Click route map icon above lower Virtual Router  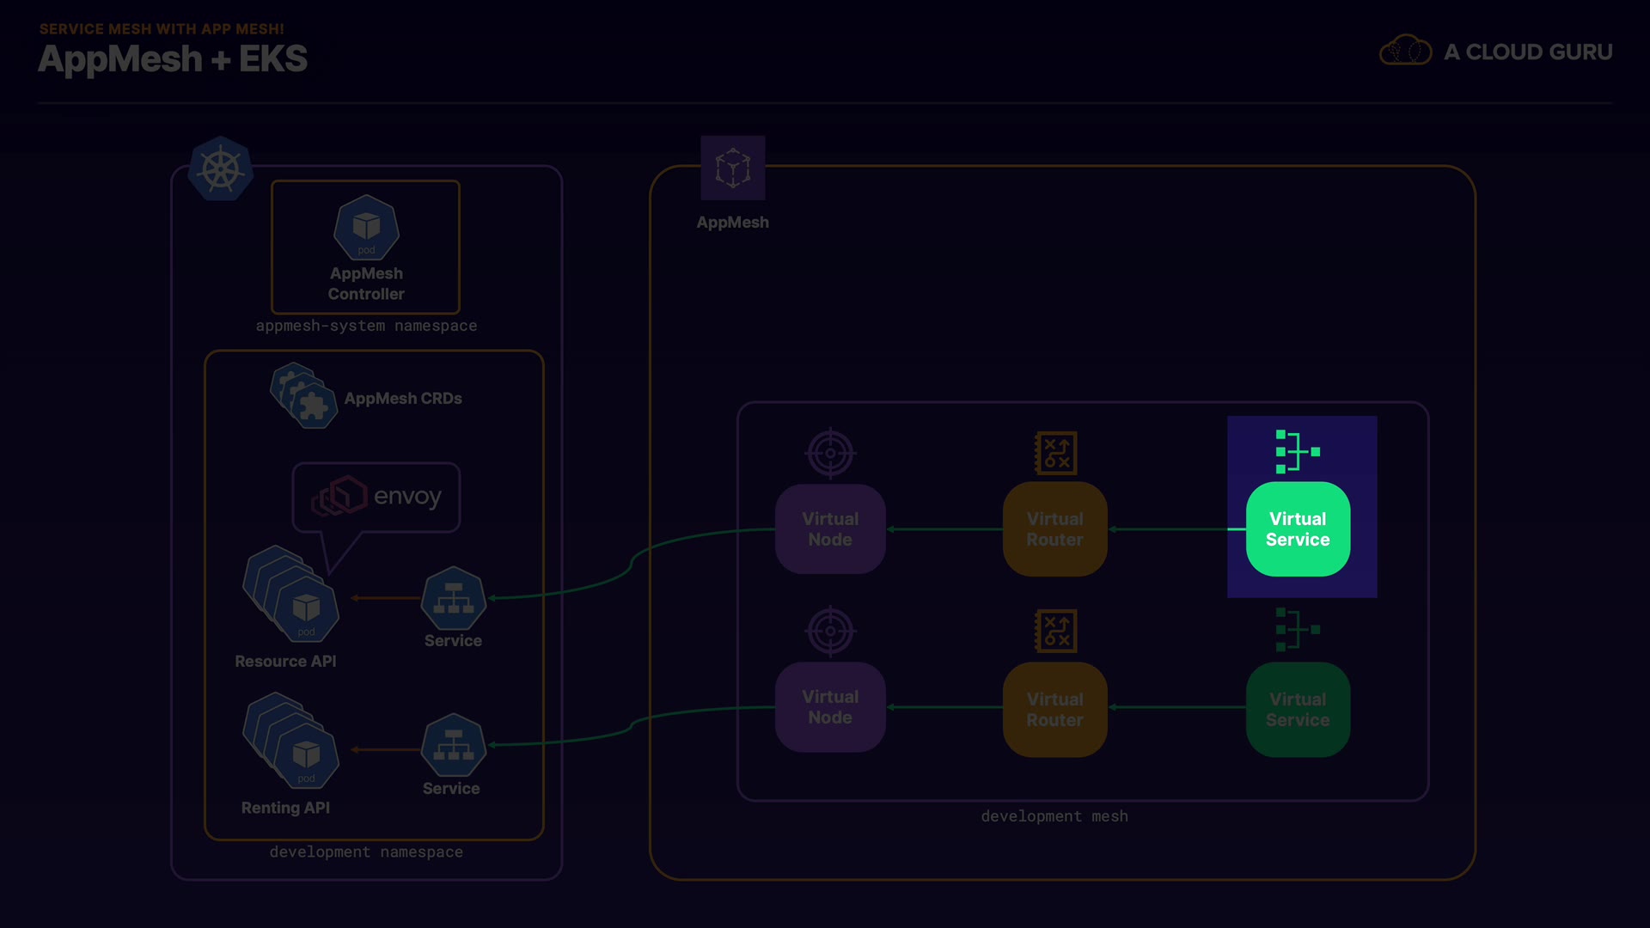click(x=1056, y=632)
